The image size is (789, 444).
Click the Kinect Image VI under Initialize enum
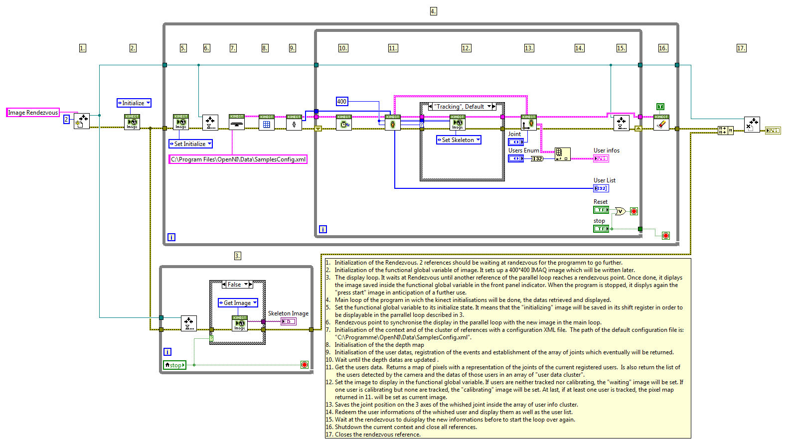132,122
